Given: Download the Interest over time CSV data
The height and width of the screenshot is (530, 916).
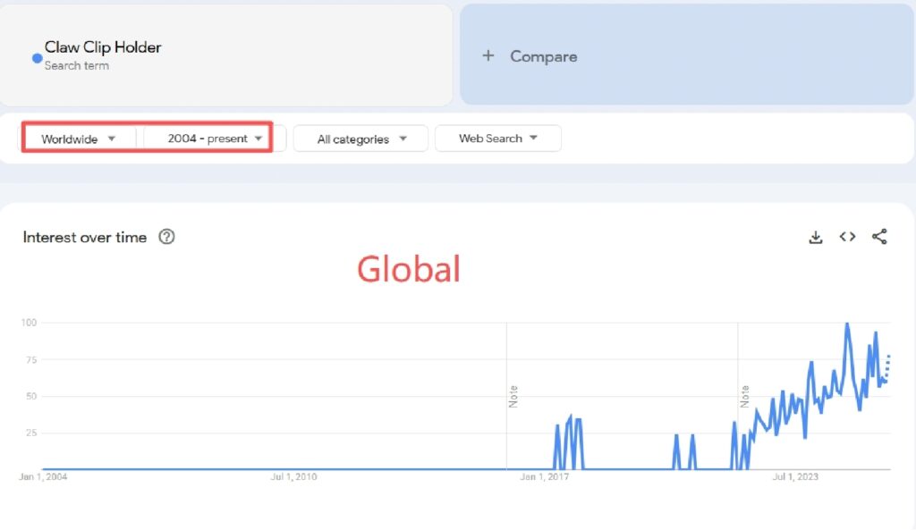Looking at the screenshot, I should [815, 237].
